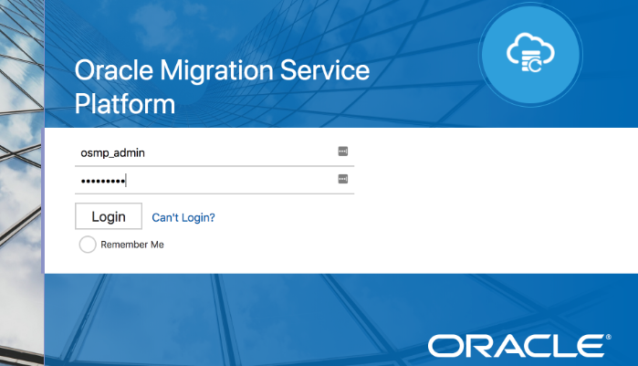Viewport: 638px width, 366px height.
Task: Click the masked password input field
Action: pyautogui.click(x=214, y=180)
